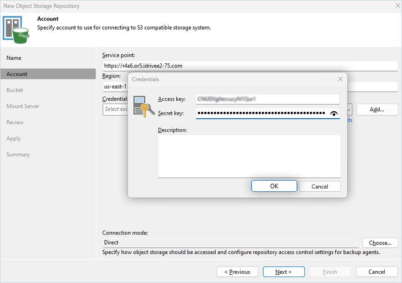Viewport: 402px width, 283px height.
Task: Click the Service point URL field
Action: 249,66
